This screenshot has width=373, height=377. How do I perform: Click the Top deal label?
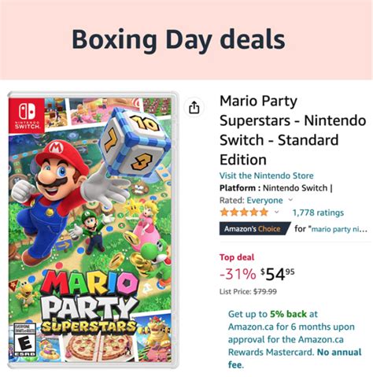(237, 257)
